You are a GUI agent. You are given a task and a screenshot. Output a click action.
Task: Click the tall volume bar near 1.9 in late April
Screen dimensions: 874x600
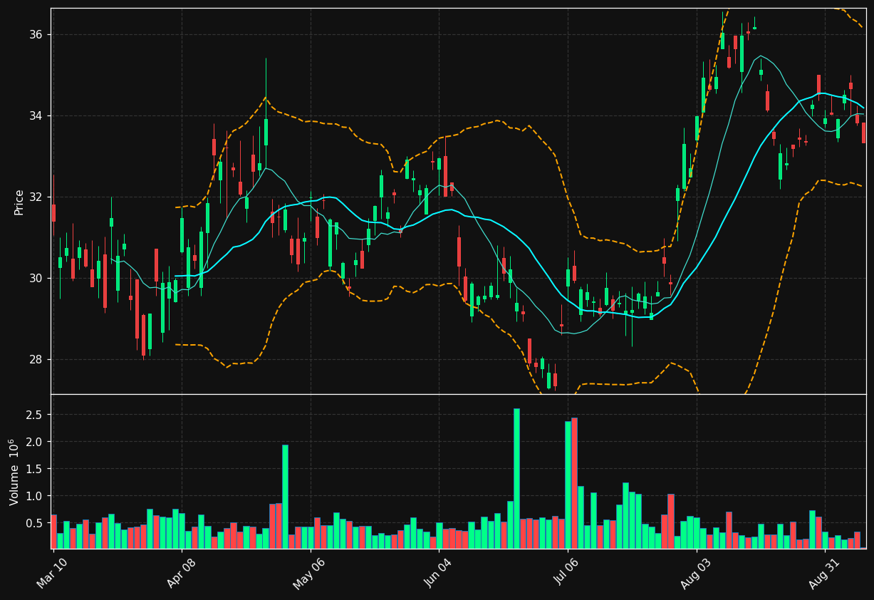(285, 497)
